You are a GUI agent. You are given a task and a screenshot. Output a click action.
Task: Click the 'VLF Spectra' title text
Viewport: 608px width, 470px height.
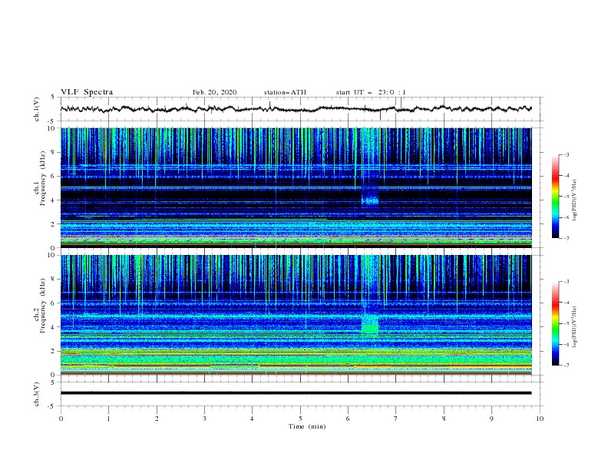[87, 92]
